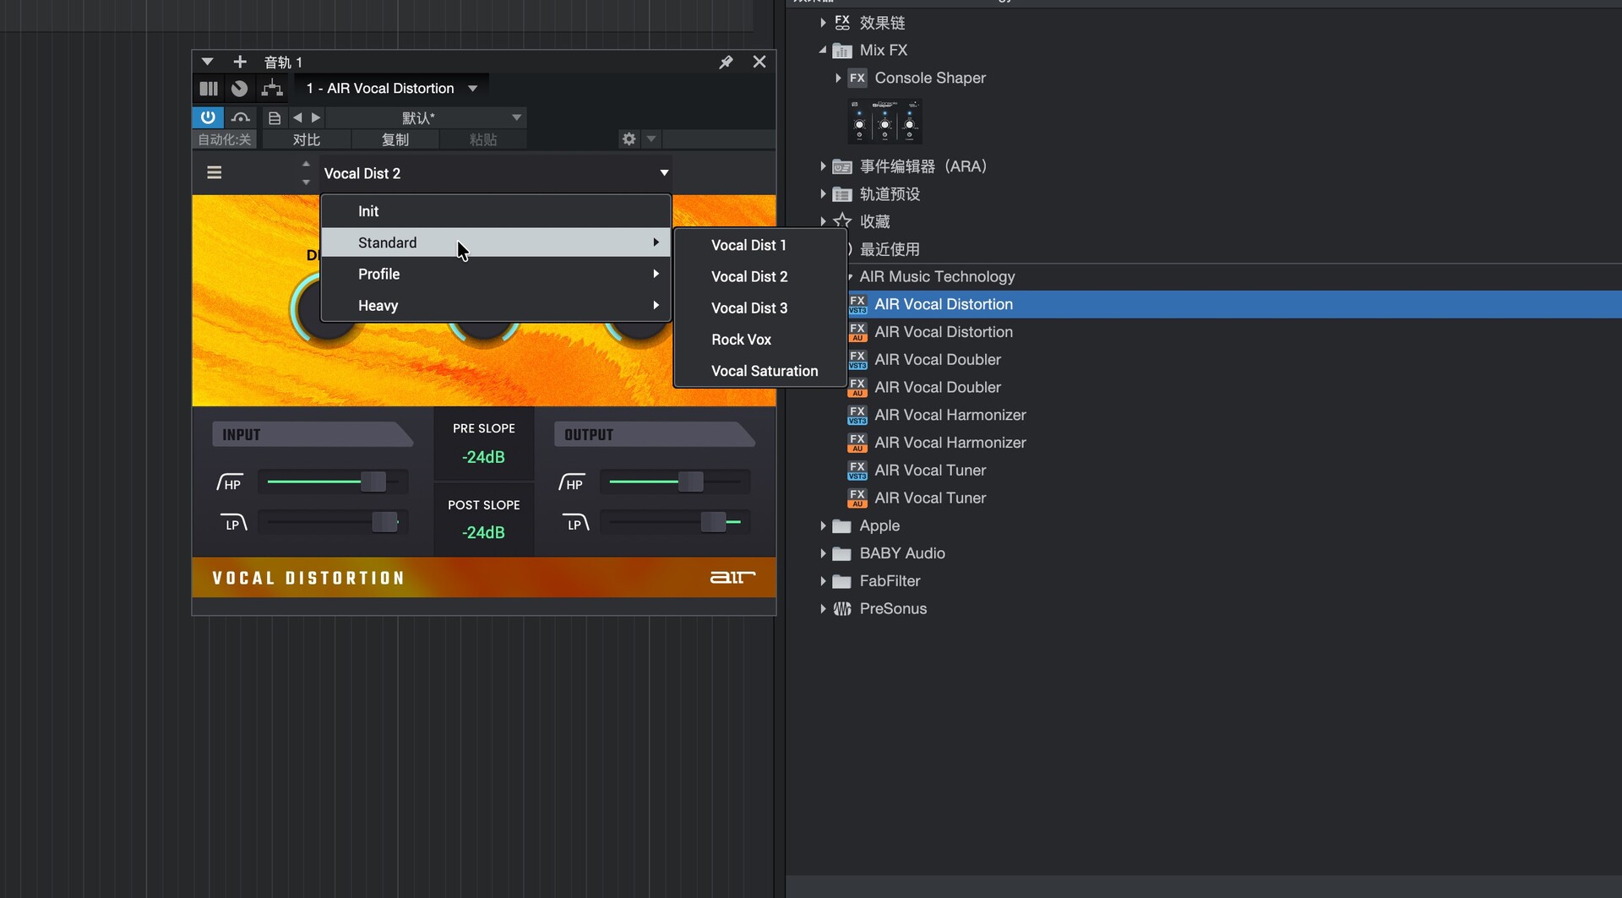Click the 复制 copy button
The width and height of the screenshot is (1622, 898).
click(395, 139)
